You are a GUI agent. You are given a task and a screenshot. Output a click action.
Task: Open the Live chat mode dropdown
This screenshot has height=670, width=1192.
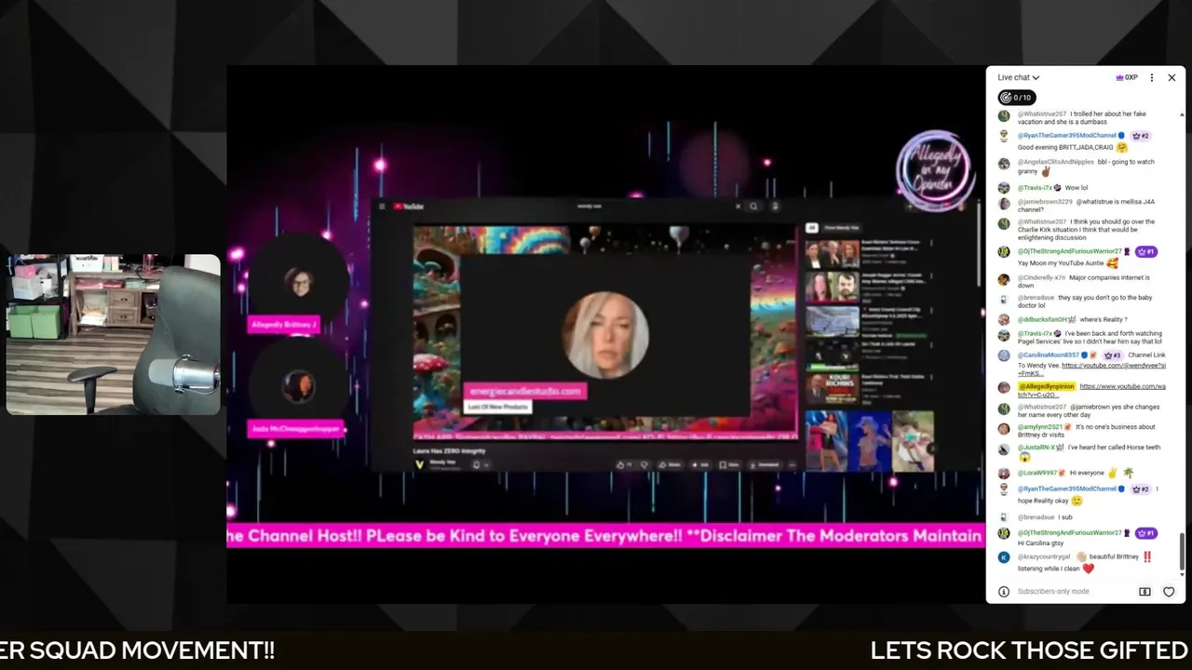(1018, 77)
